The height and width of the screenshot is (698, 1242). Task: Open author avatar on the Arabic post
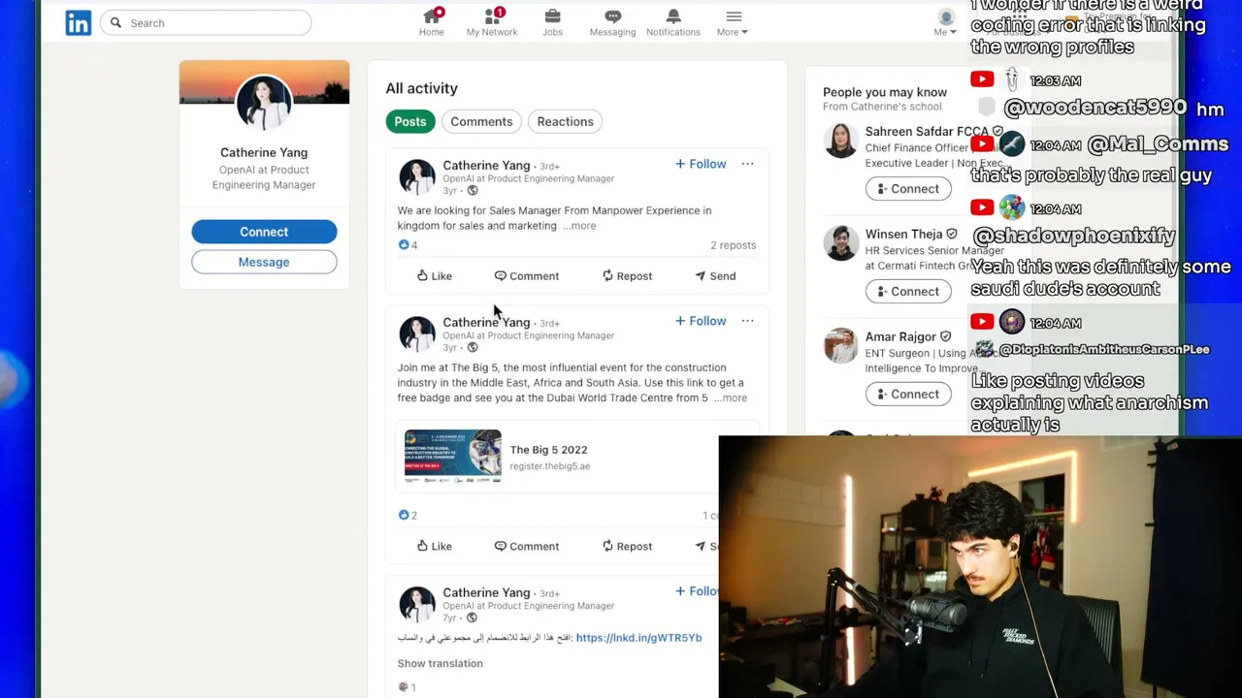coord(417,605)
